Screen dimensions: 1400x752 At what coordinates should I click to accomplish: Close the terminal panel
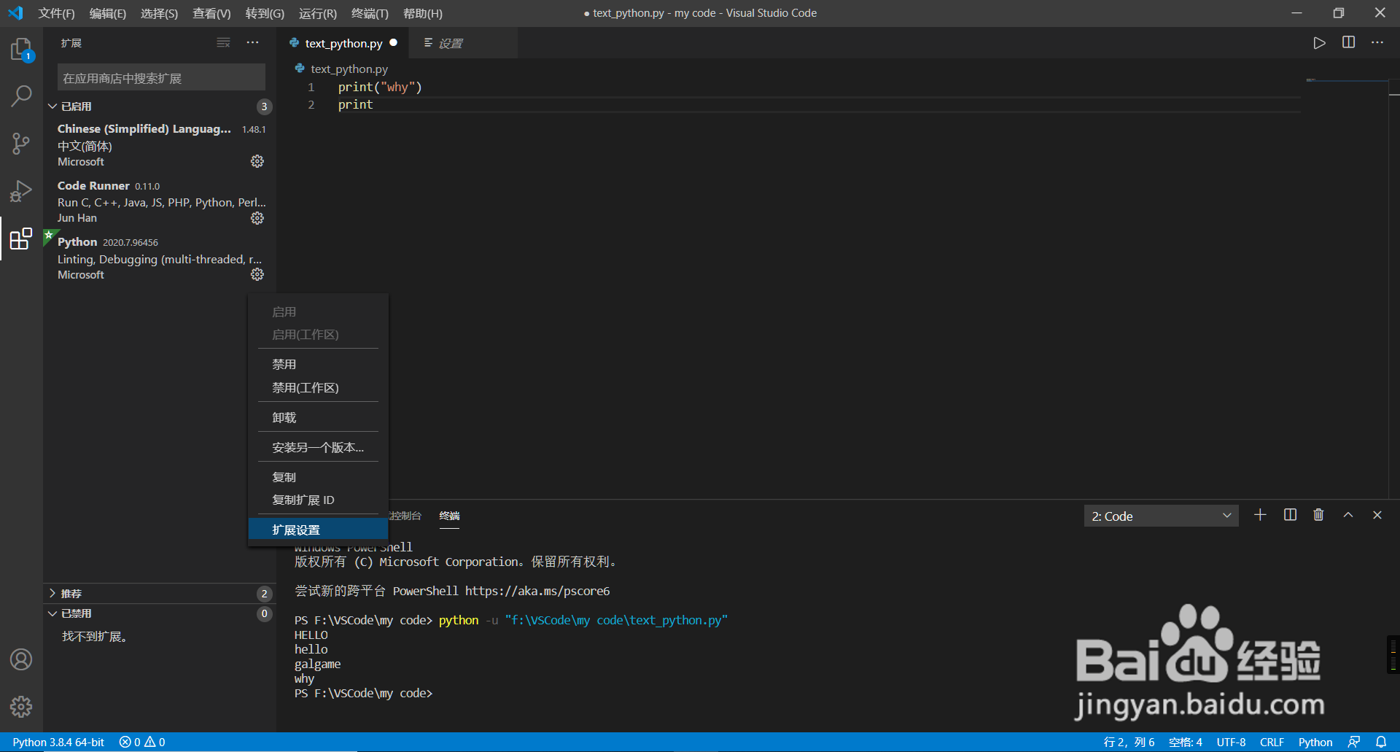pos(1377,515)
